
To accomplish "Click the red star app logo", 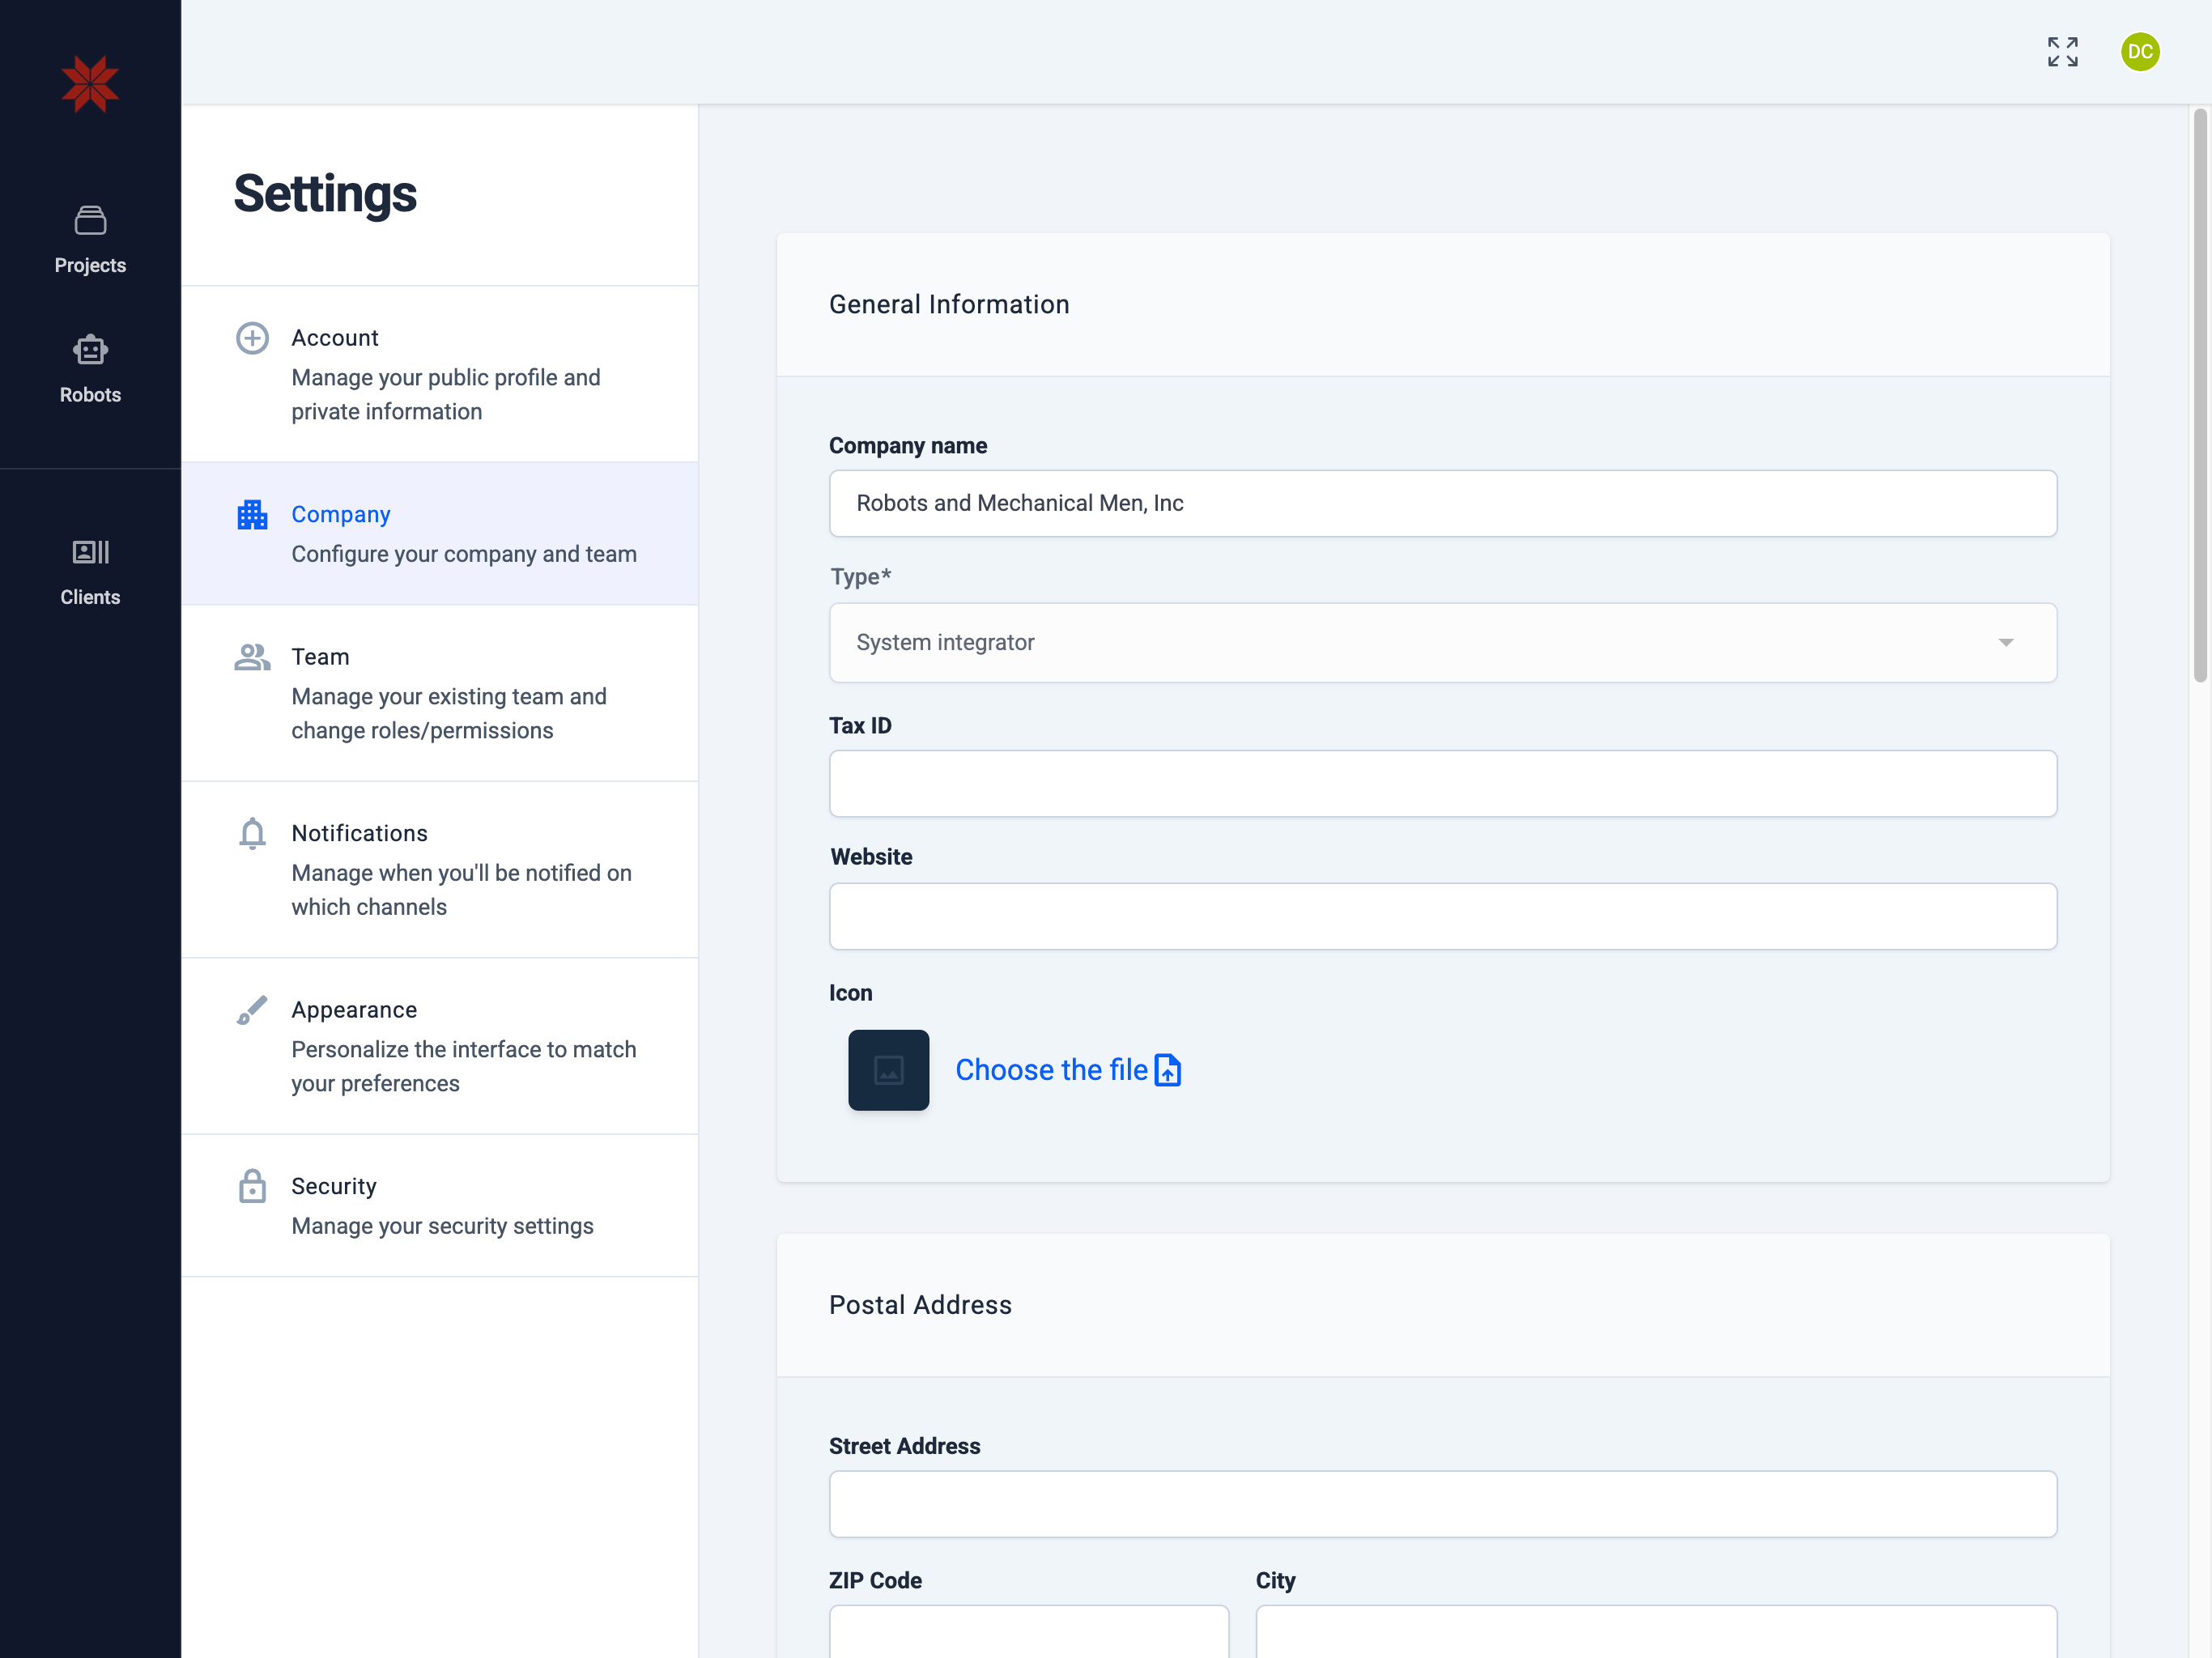I will click(x=90, y=84).
